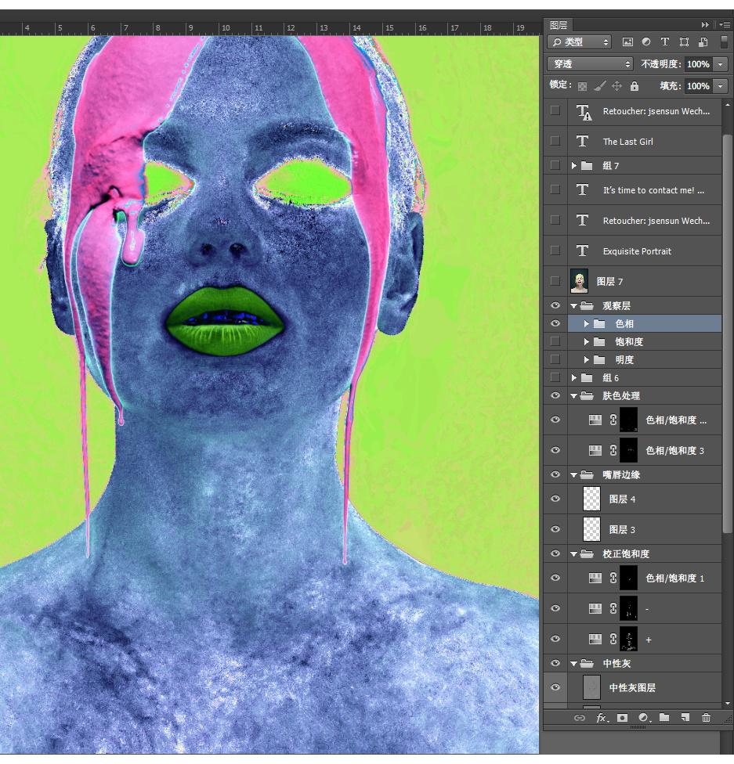Collapse the panel with double-arrow icon
The width and height of the screenshot is (734, 764).
point(705,24)
